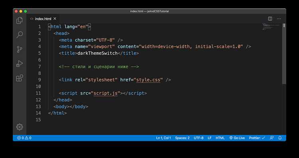The height and width of the screenshot is (158, 299).
Task: Open the Extensions blocks icon
Action: point(20,78)
